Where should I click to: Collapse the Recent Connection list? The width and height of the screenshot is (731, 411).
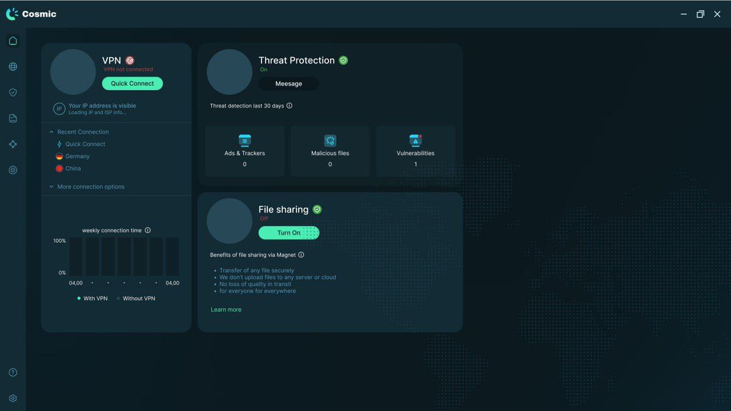point(51,132)
